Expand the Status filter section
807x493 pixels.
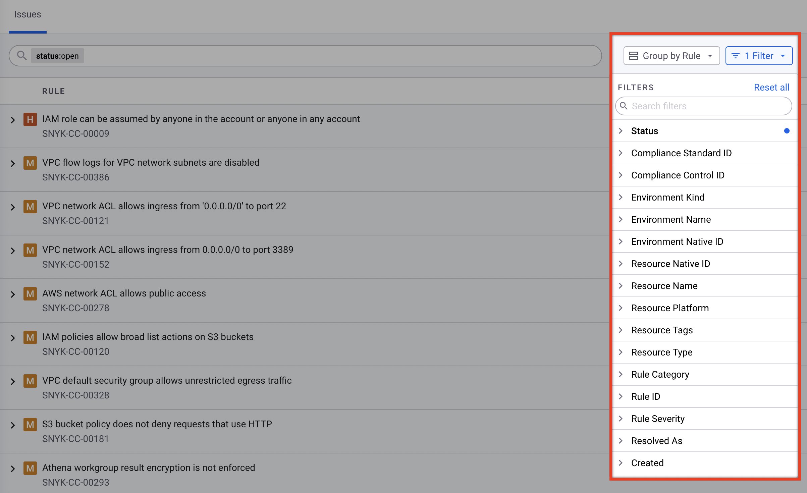point(644,131)
